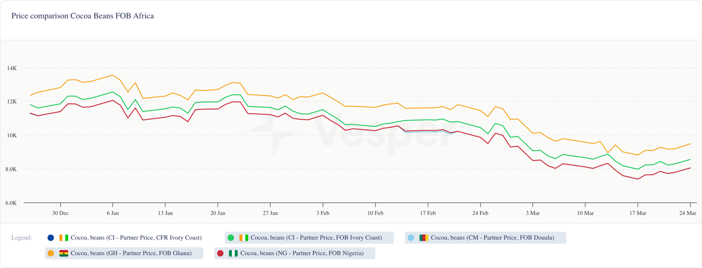Toggle the FOB Douala series visibility
Viewport: 702px width, 268px height.
492,238
